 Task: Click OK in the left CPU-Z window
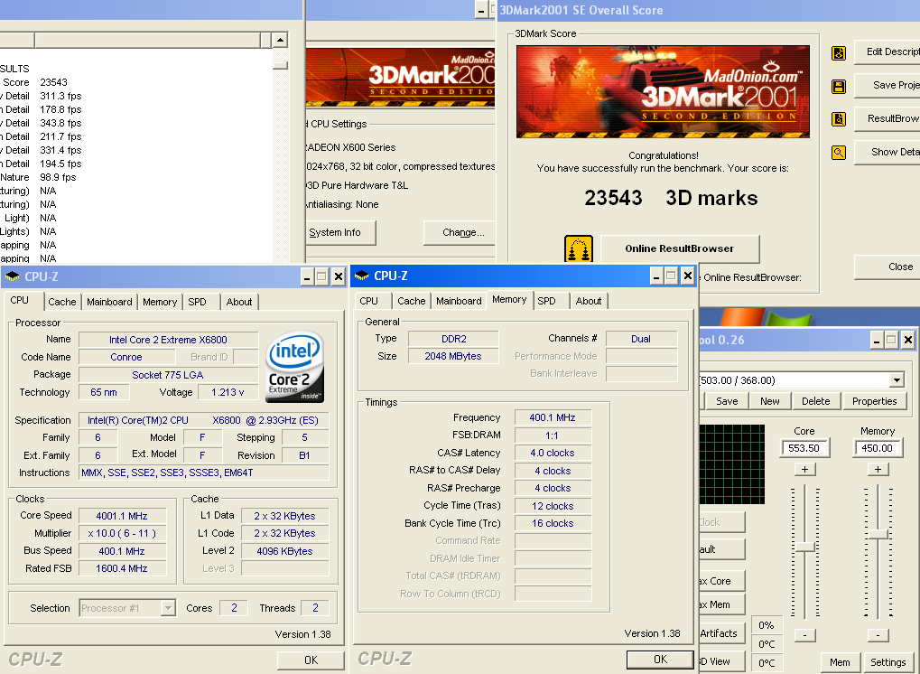pyautogui.click(x=311, y=660)
